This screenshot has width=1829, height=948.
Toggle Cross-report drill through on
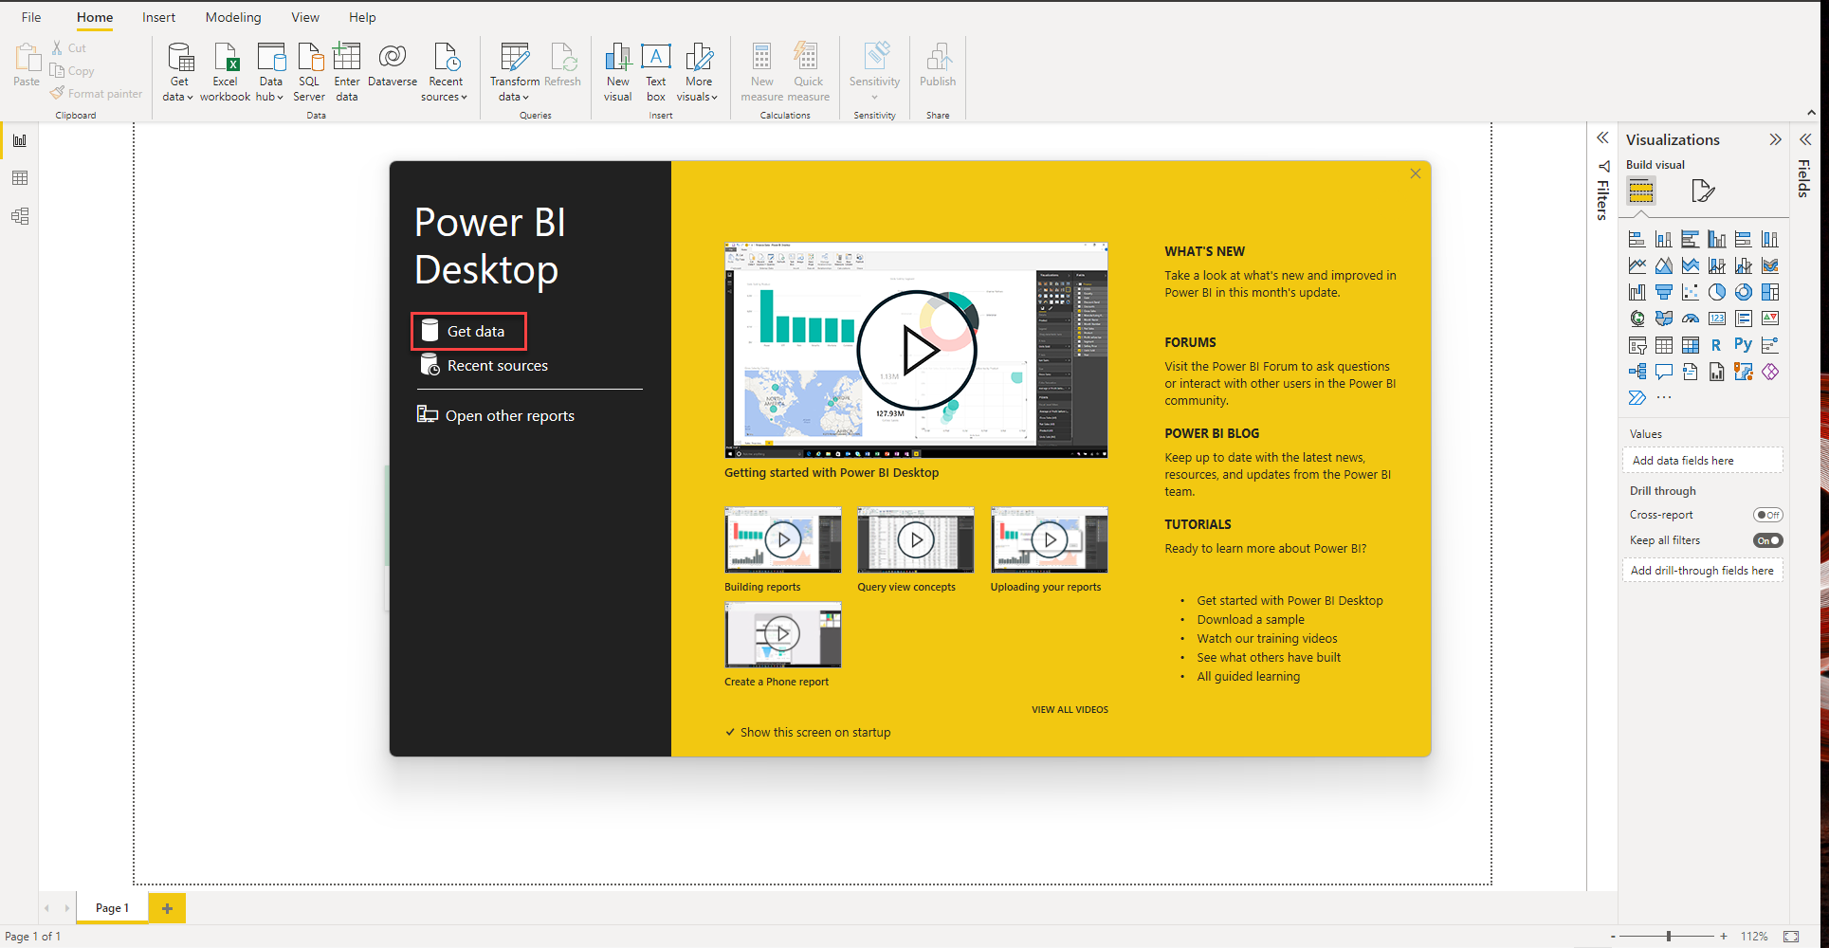click(x=1767, y=514)
